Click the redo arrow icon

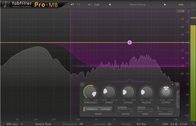pos(78,4)
